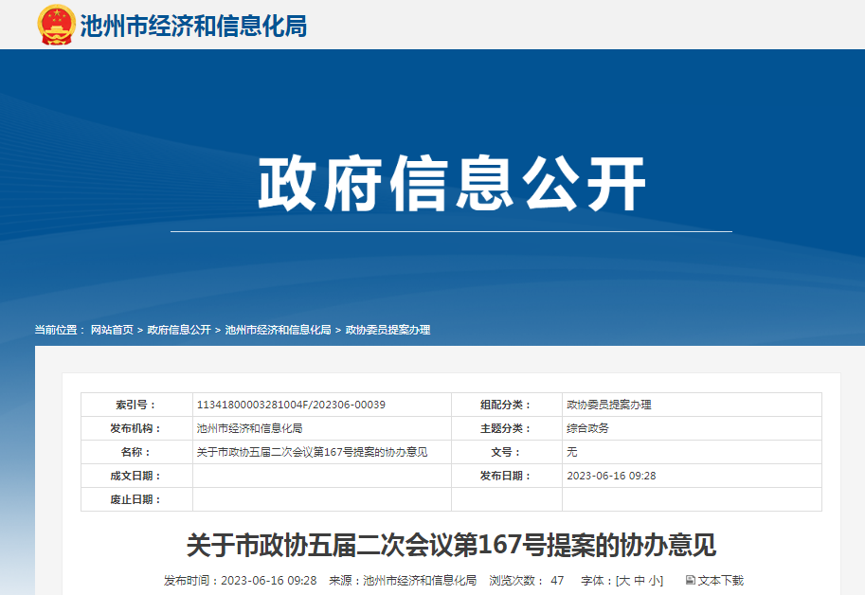Click the 组配分类 label cell

507,405
